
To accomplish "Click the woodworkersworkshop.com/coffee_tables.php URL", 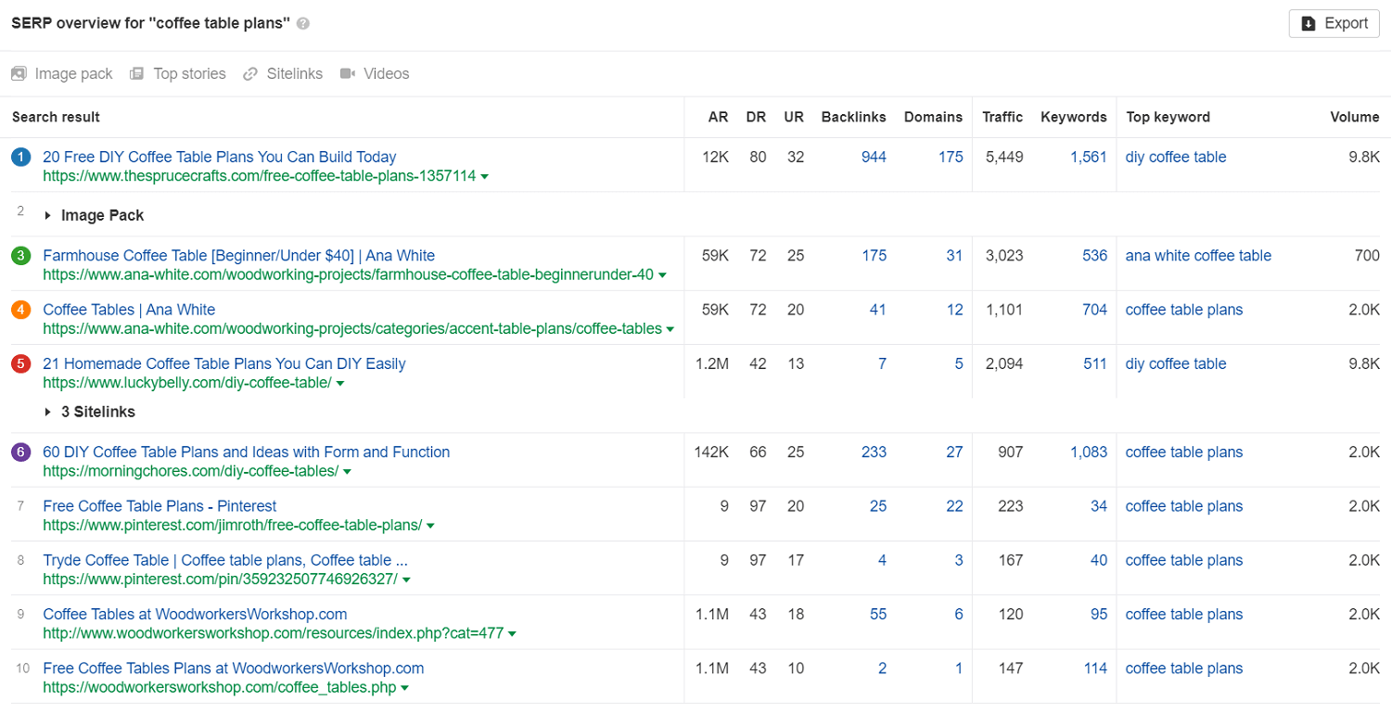I will coord(220,688).
